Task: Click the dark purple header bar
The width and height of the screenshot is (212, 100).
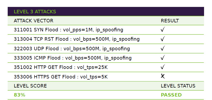Action: coord(106,11)
